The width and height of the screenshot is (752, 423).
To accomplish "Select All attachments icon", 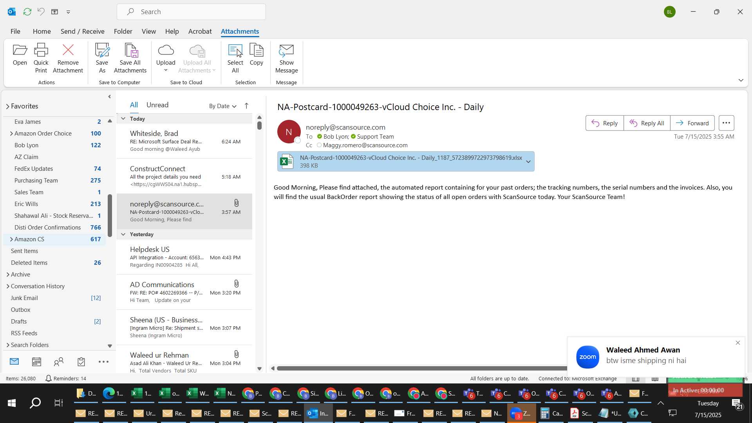I will (235, 58).
